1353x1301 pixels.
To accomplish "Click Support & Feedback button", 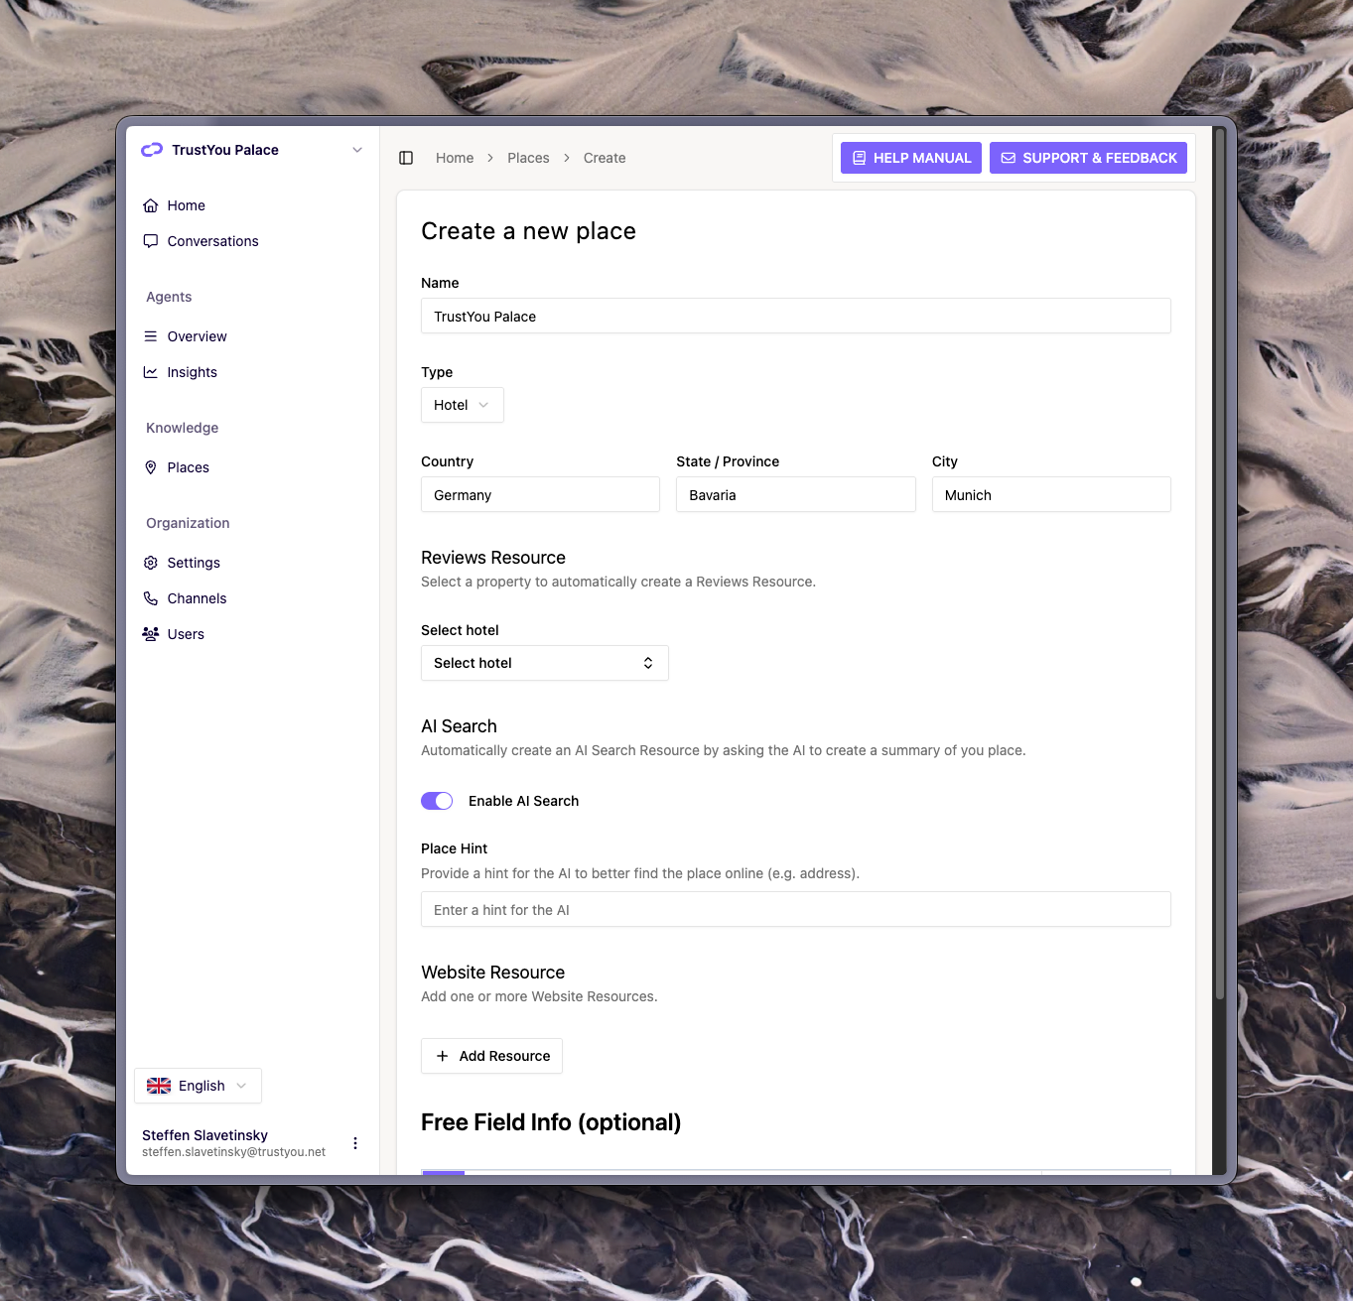I will (1088, 158).
